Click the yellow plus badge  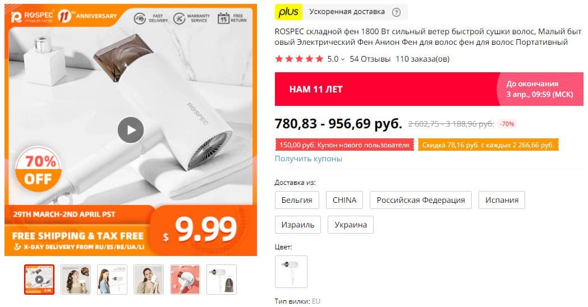[x=288, y=12]
